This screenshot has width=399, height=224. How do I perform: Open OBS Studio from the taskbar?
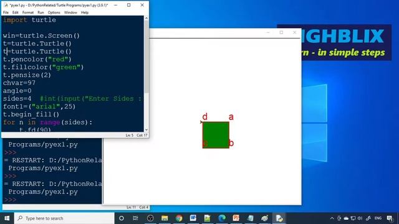(150, 218)
